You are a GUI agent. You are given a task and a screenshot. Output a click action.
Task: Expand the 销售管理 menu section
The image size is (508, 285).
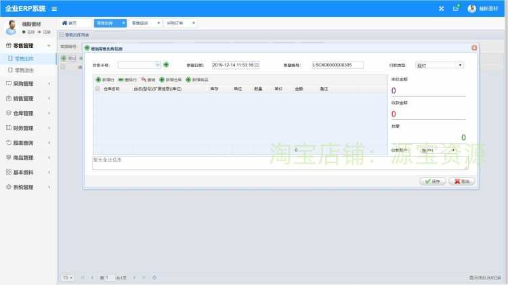point(49,98)
